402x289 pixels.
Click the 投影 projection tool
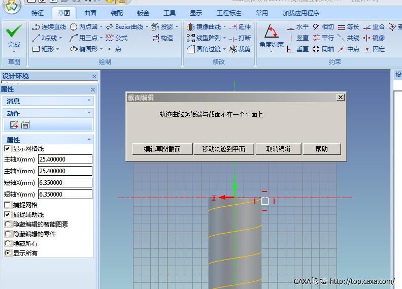click(162, 27)
